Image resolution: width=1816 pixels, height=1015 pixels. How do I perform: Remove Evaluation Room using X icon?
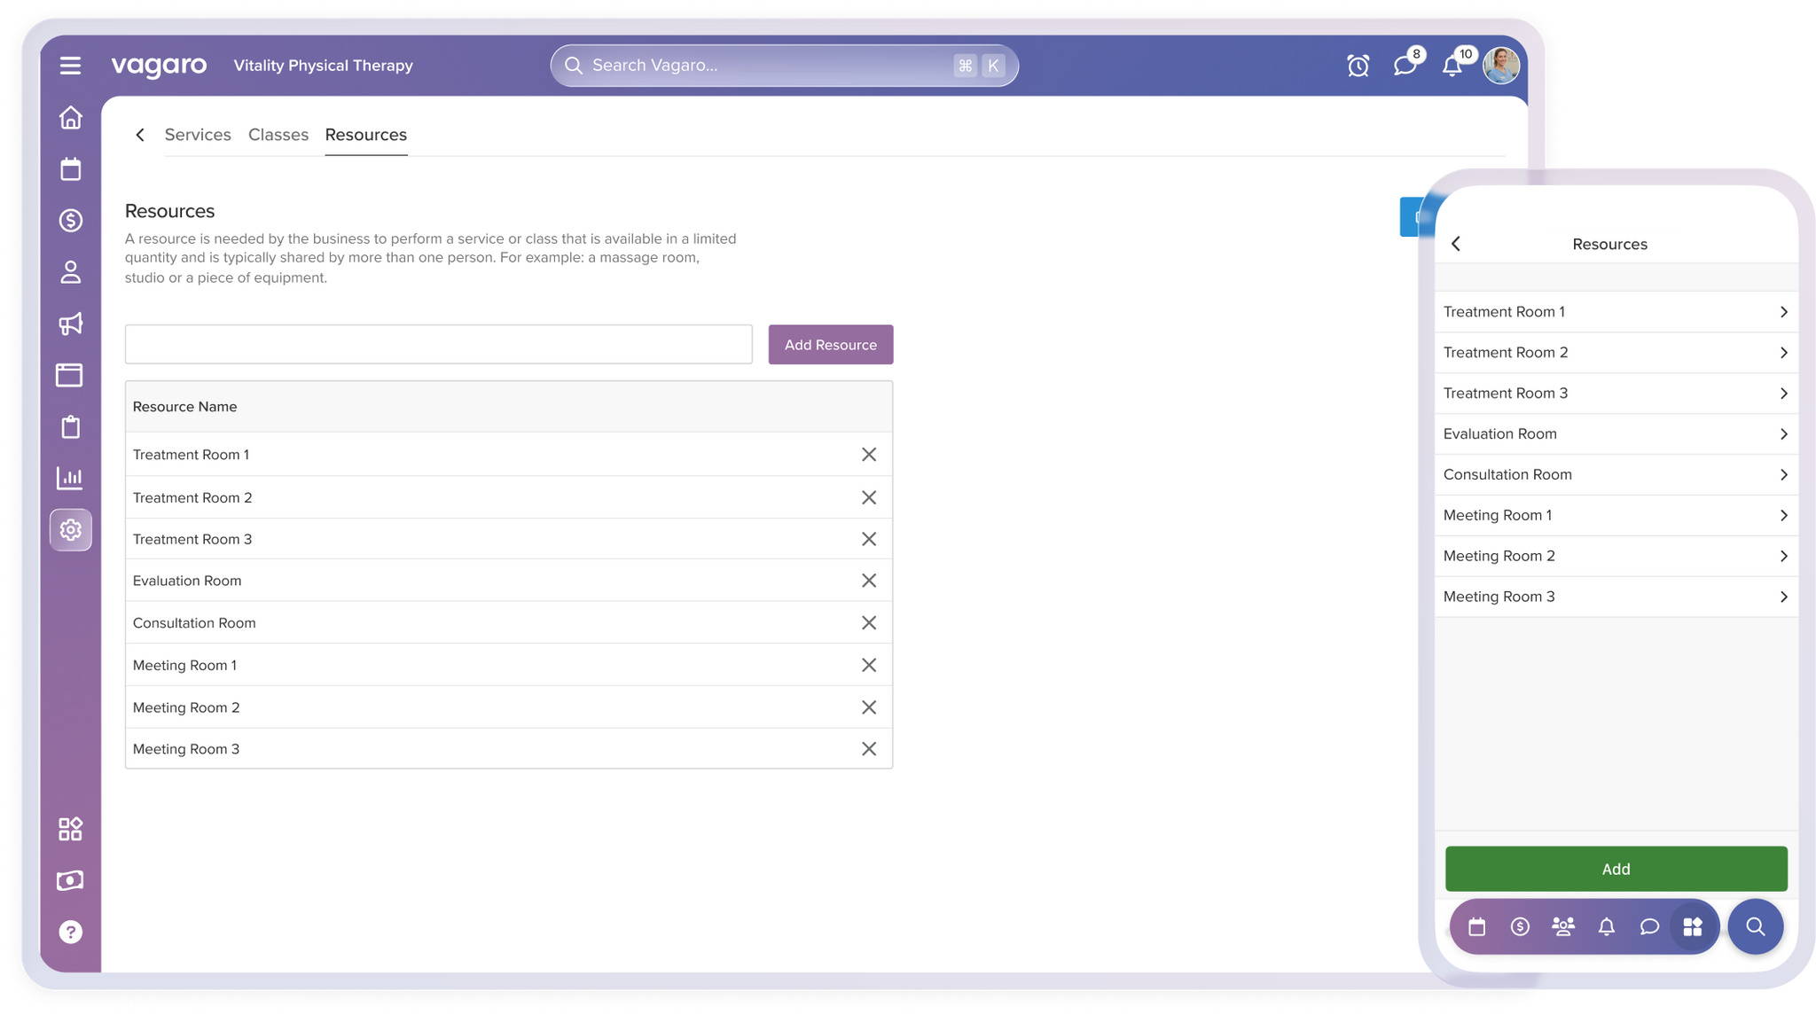(x=869, y=581)
